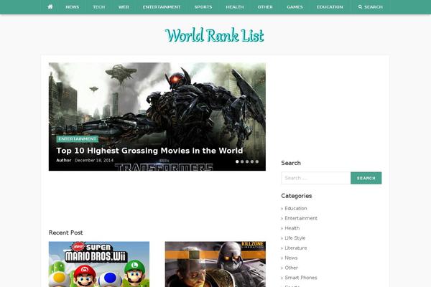Go to the home page icon
This screenshot has height=287, width=431.
coord(50,7)
